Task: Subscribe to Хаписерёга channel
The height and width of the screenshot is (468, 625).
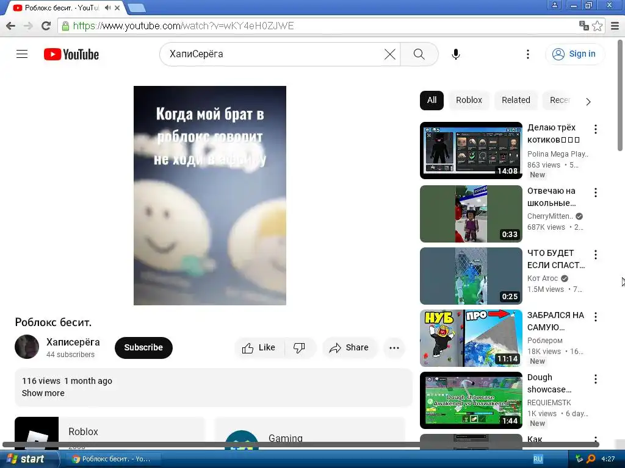Action: tap(143, 347)
